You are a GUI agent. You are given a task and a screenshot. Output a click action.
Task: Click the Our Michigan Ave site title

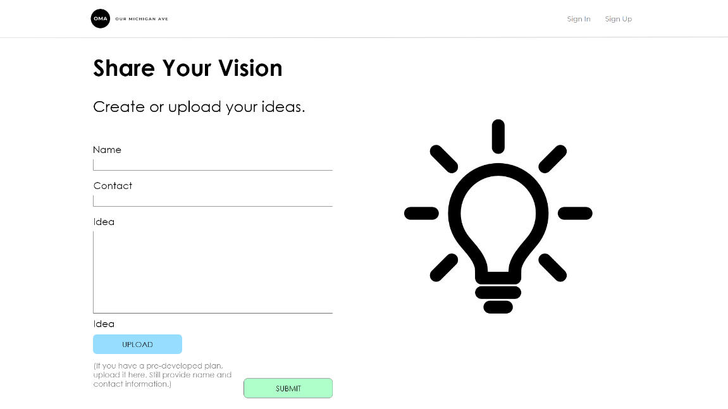pos(142,19)
